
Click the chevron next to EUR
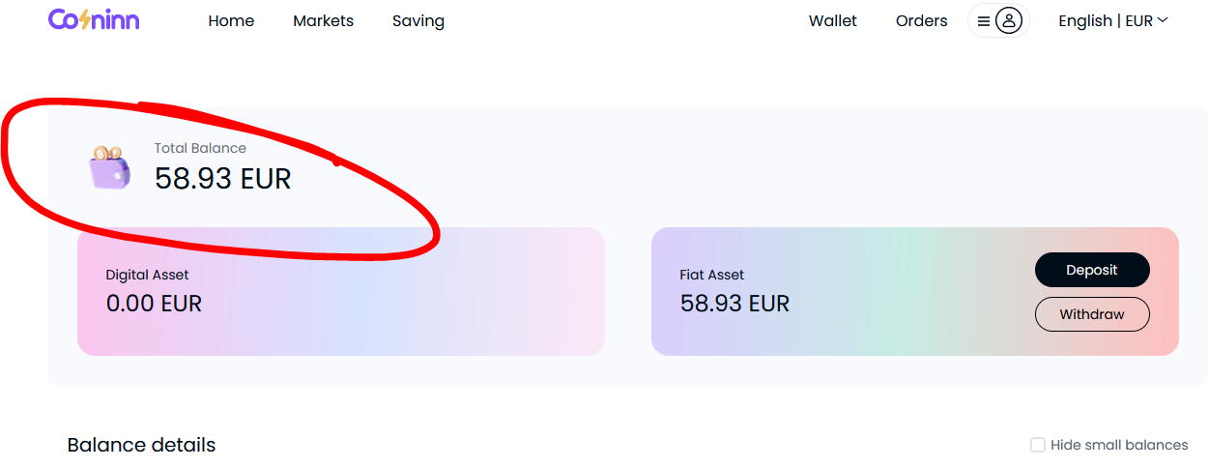pos(1163,20)
